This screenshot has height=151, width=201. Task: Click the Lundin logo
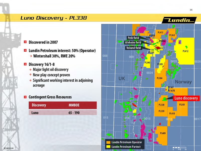[x=179, y=20]
